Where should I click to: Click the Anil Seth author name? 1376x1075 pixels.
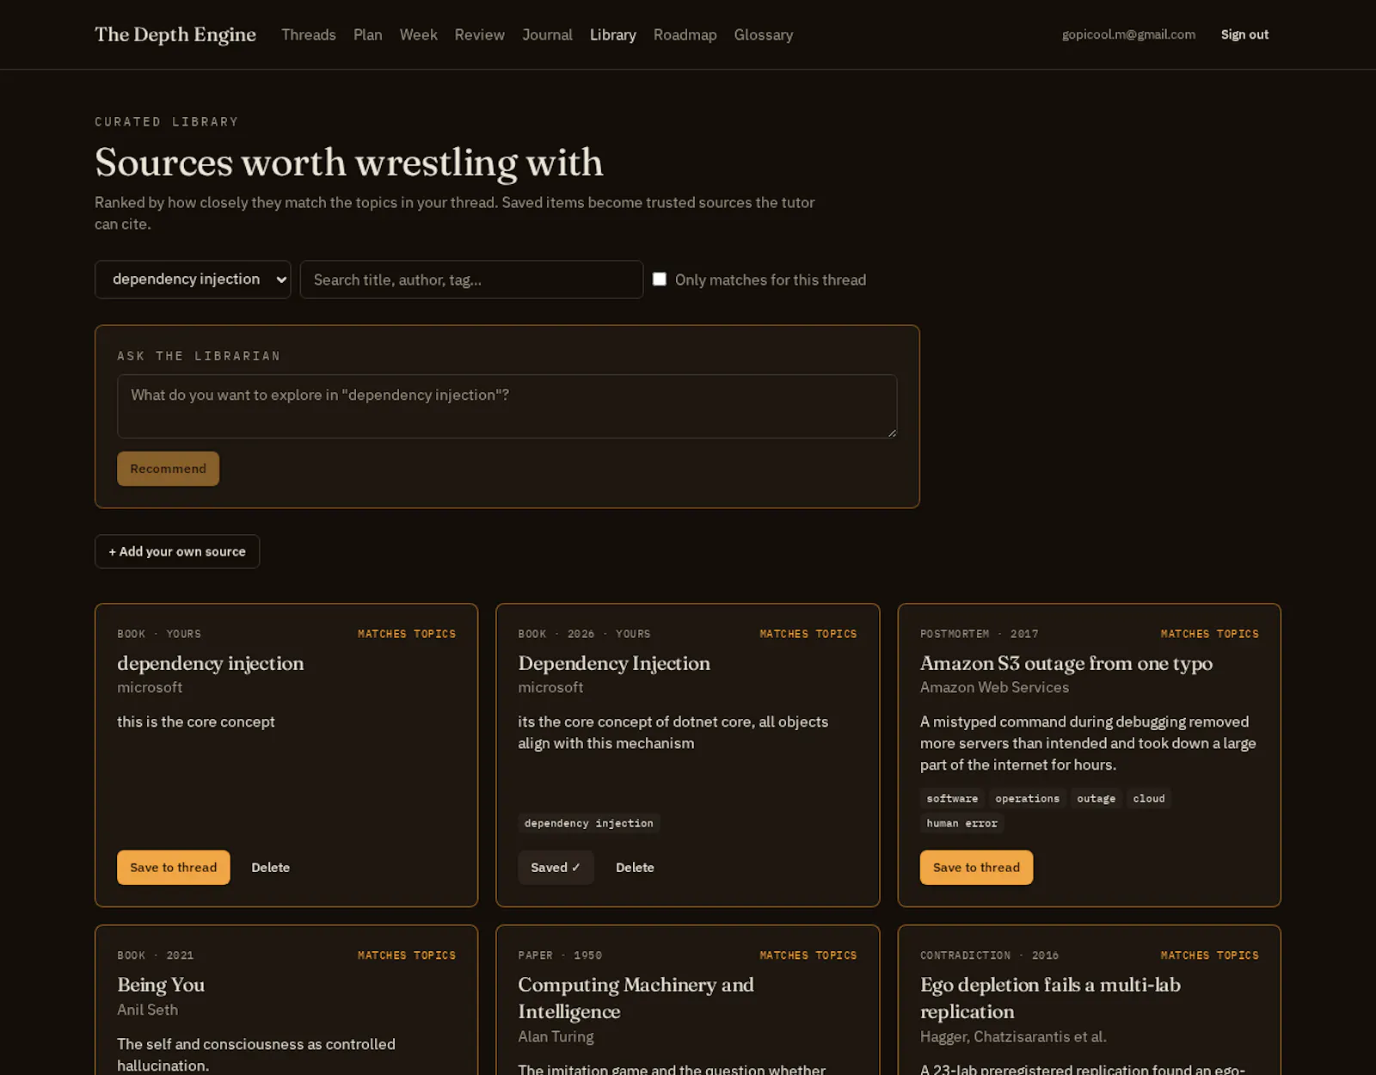pyautogui.click(x=148, y=1010)
